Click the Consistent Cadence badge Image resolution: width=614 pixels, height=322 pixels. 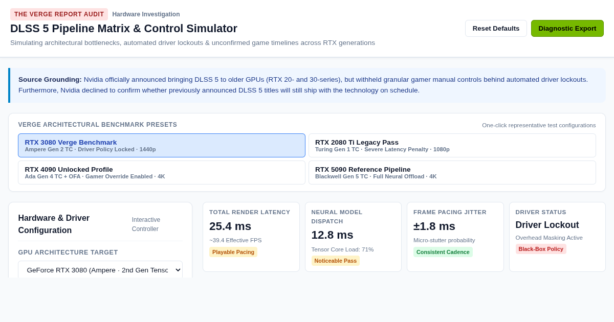tap(443, 252)
